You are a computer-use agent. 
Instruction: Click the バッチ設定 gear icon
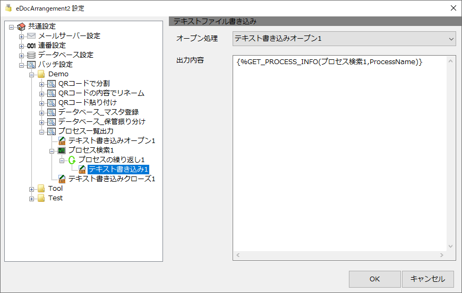tap(31, 65)
